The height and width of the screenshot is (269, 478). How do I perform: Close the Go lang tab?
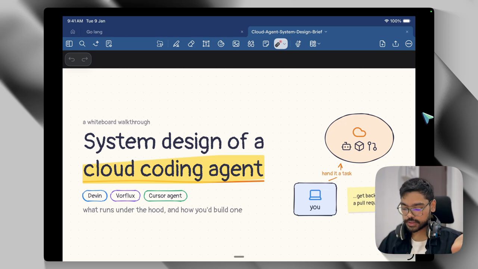(x=242, y=32)
